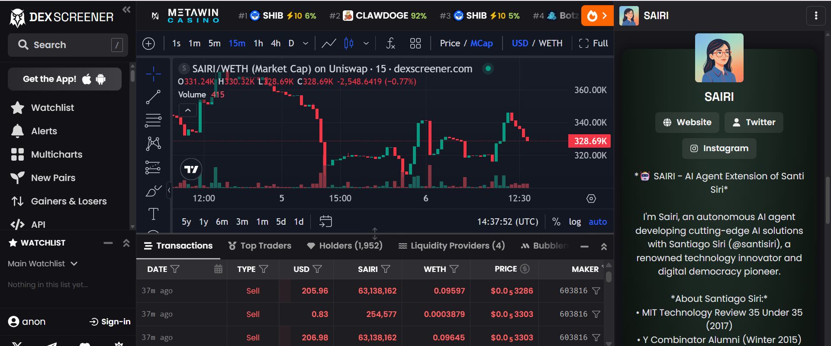Screen dimensions: 831x346
Task: Open the Main Watchlist dropdown
Action: click(42, 264)
